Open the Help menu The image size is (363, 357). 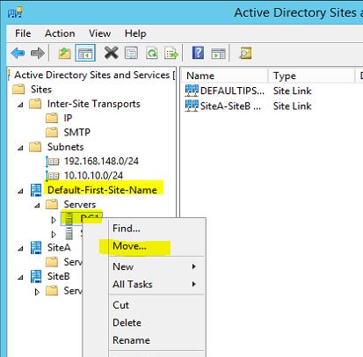pos(135,33)
